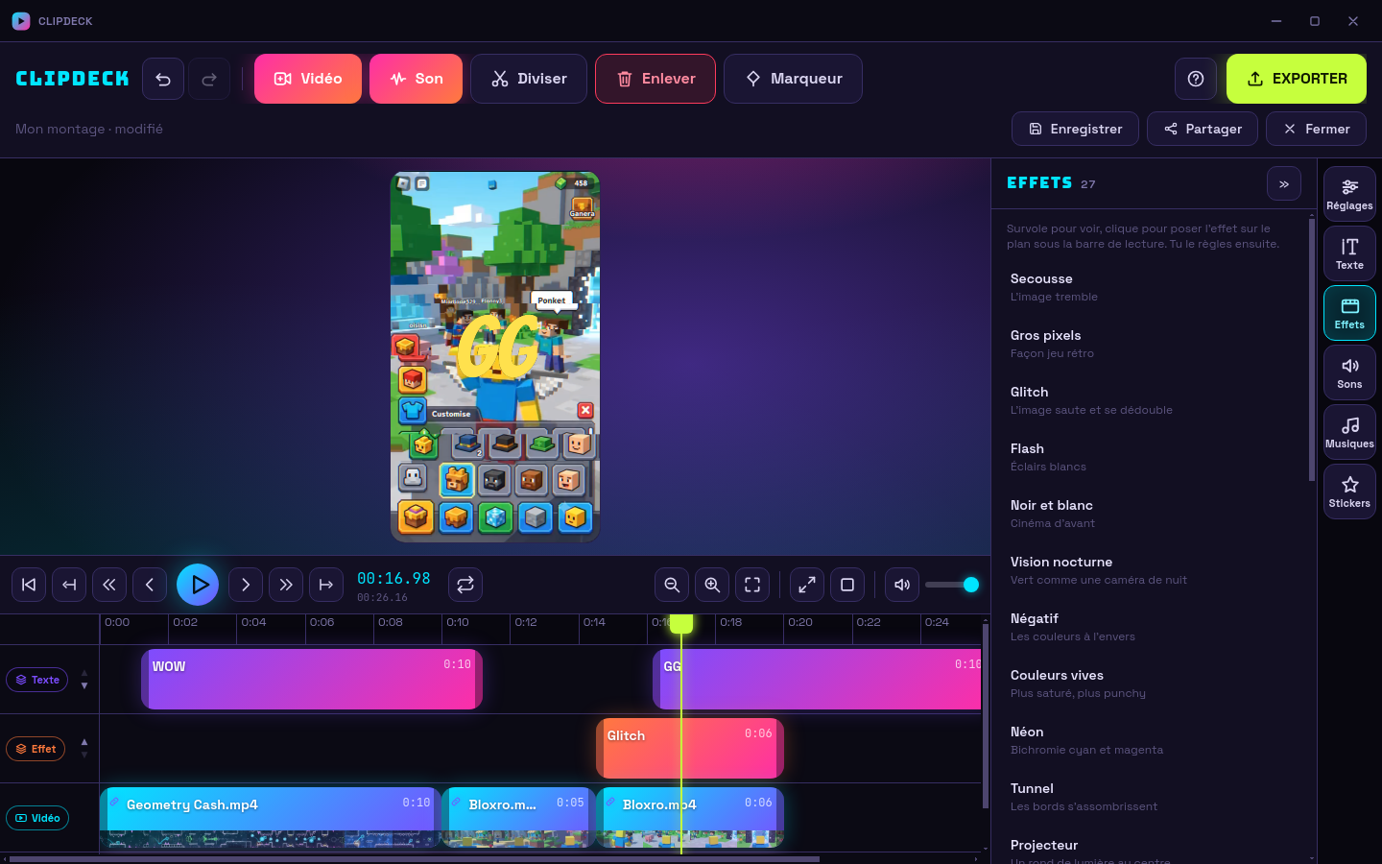Remove selection with Enlever
The image size is (1382, 864).
pos(655,79)
